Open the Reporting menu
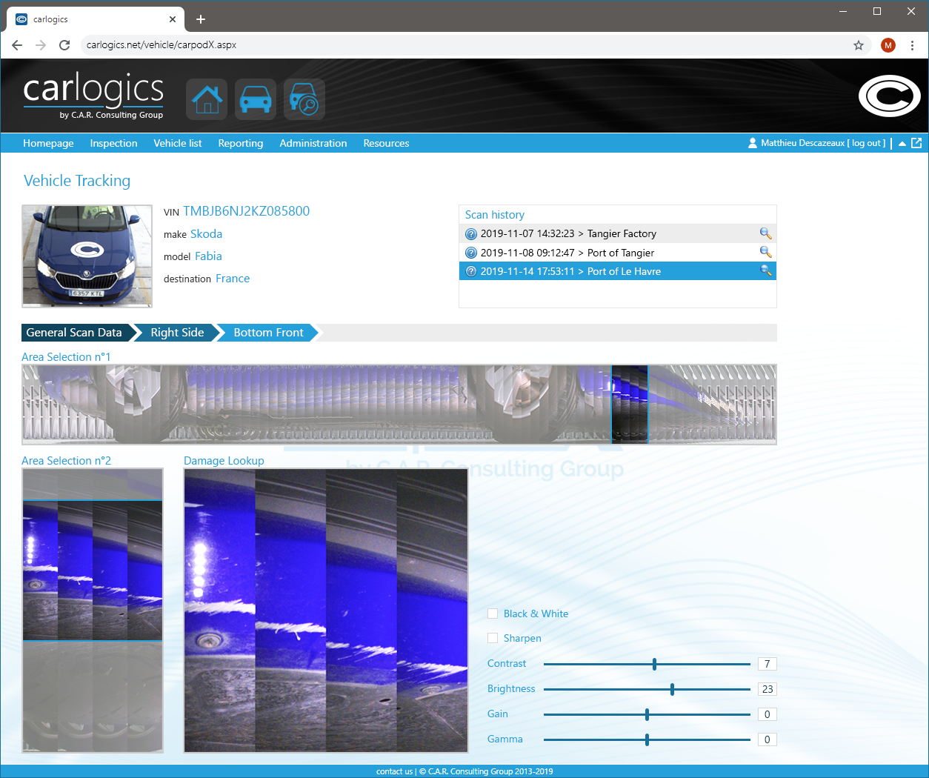 (x=241, y=143)
